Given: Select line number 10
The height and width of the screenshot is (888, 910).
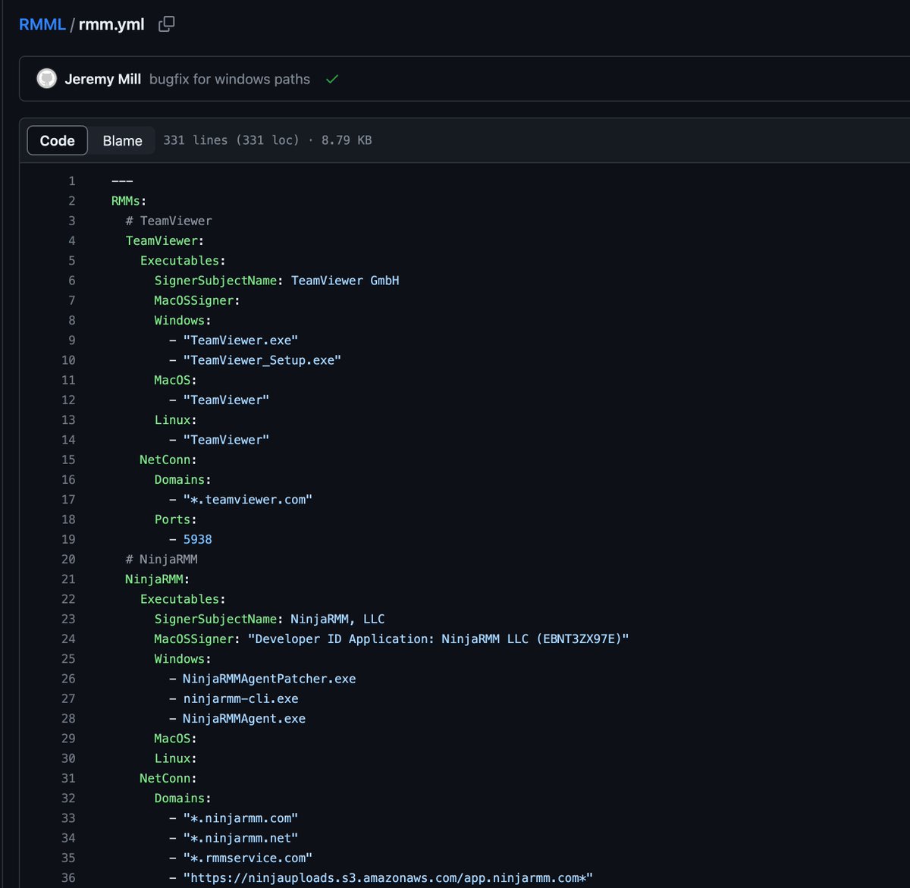Looking at the screenshot, I should (68, 360).
